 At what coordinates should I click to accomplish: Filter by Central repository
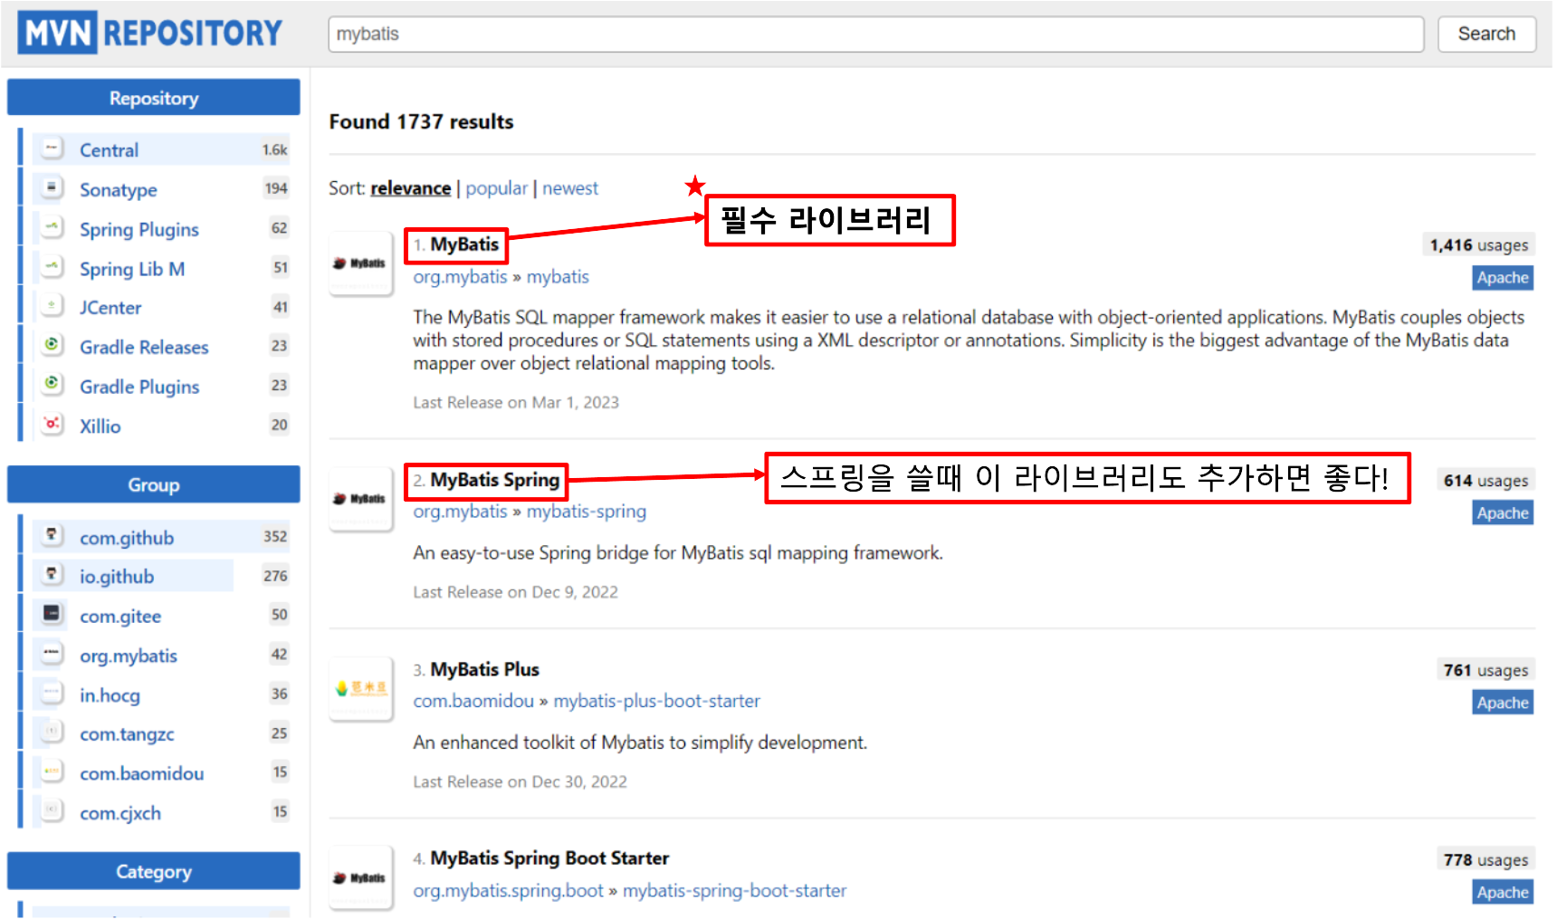coord(109,150)
